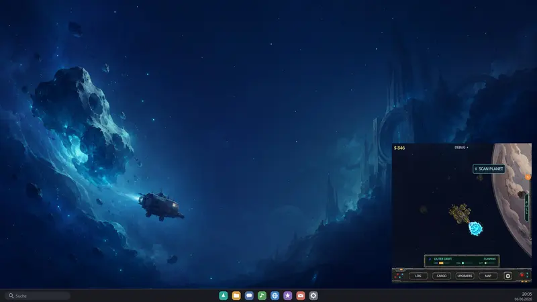537x302 pixels.
Task: Click the yellow progress bar in status panel
Action: coord(441,263)
